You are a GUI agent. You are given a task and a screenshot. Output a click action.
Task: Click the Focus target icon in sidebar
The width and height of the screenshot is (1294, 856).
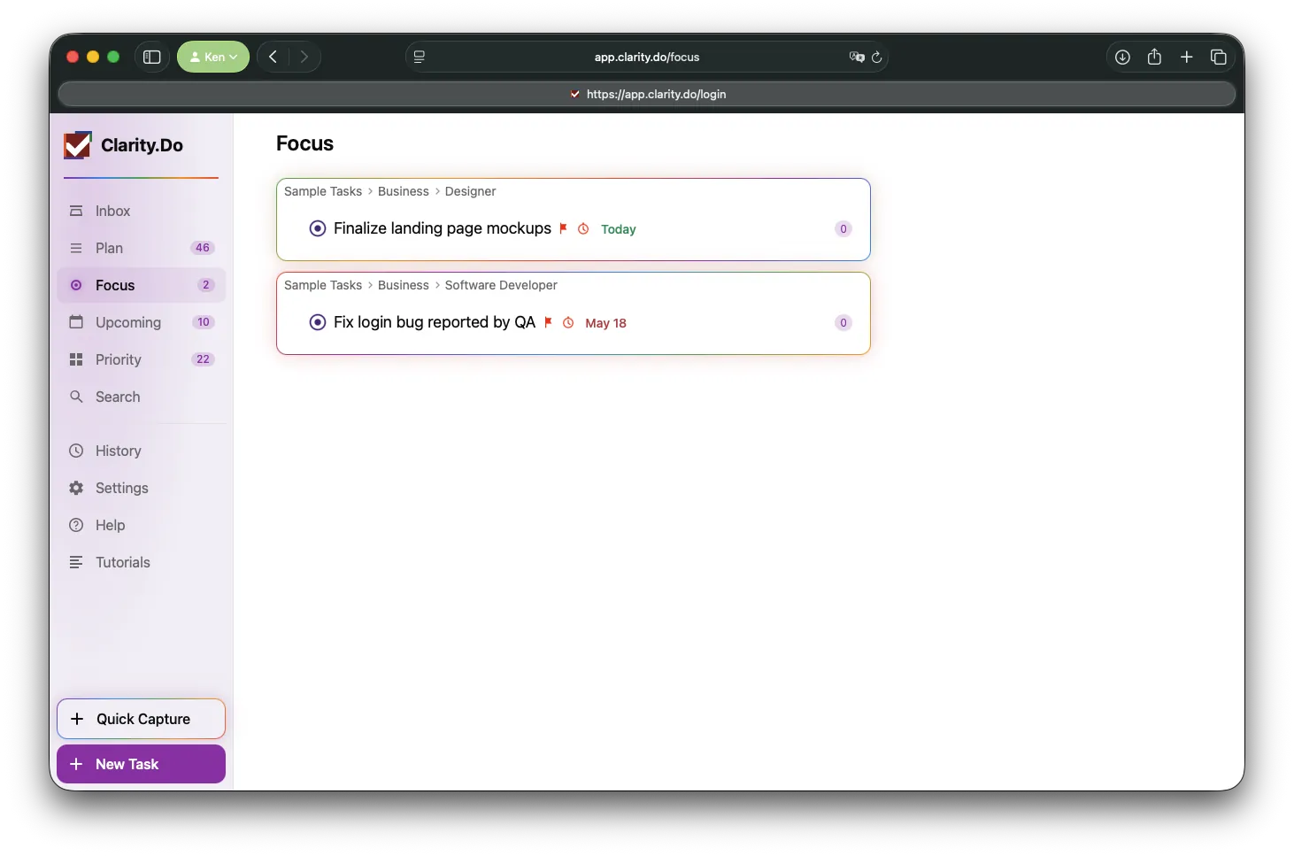pyautogui.click(x=76, y=285)
